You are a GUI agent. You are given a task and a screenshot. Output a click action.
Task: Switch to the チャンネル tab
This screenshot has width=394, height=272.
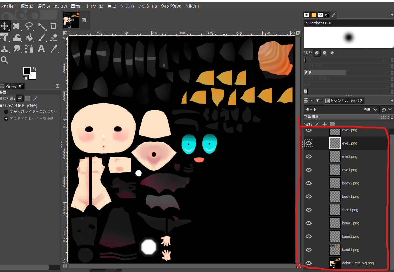coord(337,101)
